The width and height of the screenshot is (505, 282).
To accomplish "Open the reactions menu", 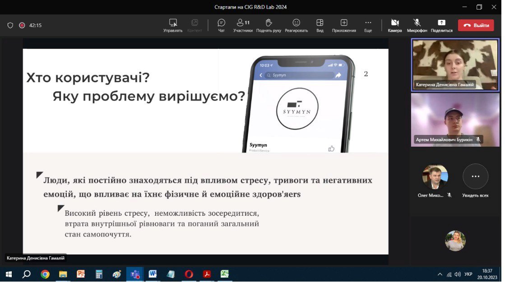I will pyautogui.click(x=296, y=25).
